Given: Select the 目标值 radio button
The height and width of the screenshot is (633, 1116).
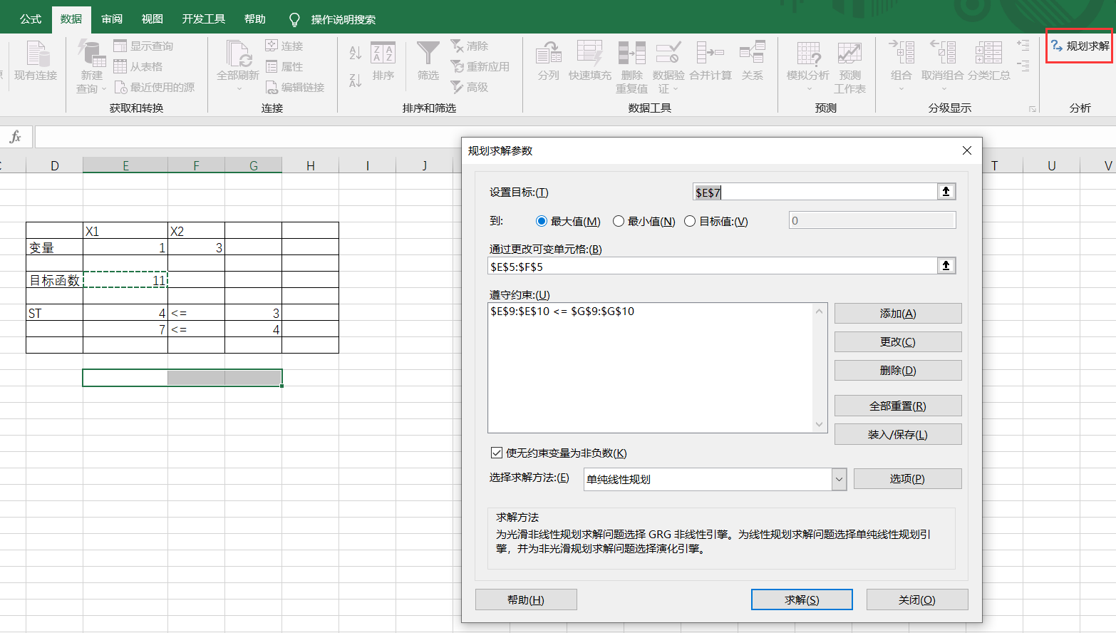Looking at the screenshot, I should [690, 222].
